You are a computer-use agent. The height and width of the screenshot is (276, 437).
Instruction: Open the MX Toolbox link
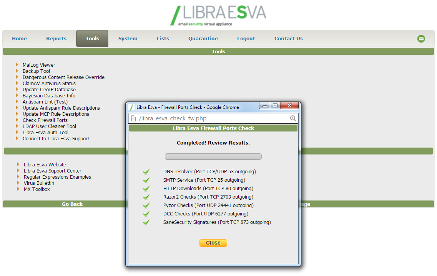pyautogui.click(x=37, y=189)
